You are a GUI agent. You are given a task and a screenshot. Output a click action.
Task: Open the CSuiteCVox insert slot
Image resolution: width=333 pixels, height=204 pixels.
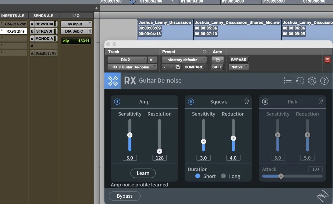coord(15,24)
